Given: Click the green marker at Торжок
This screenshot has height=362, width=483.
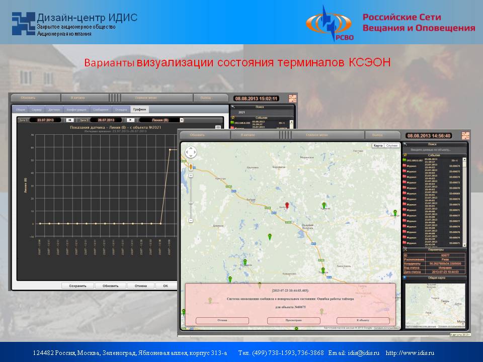Looking at the screenshot, I should click(x=323, y=270).
